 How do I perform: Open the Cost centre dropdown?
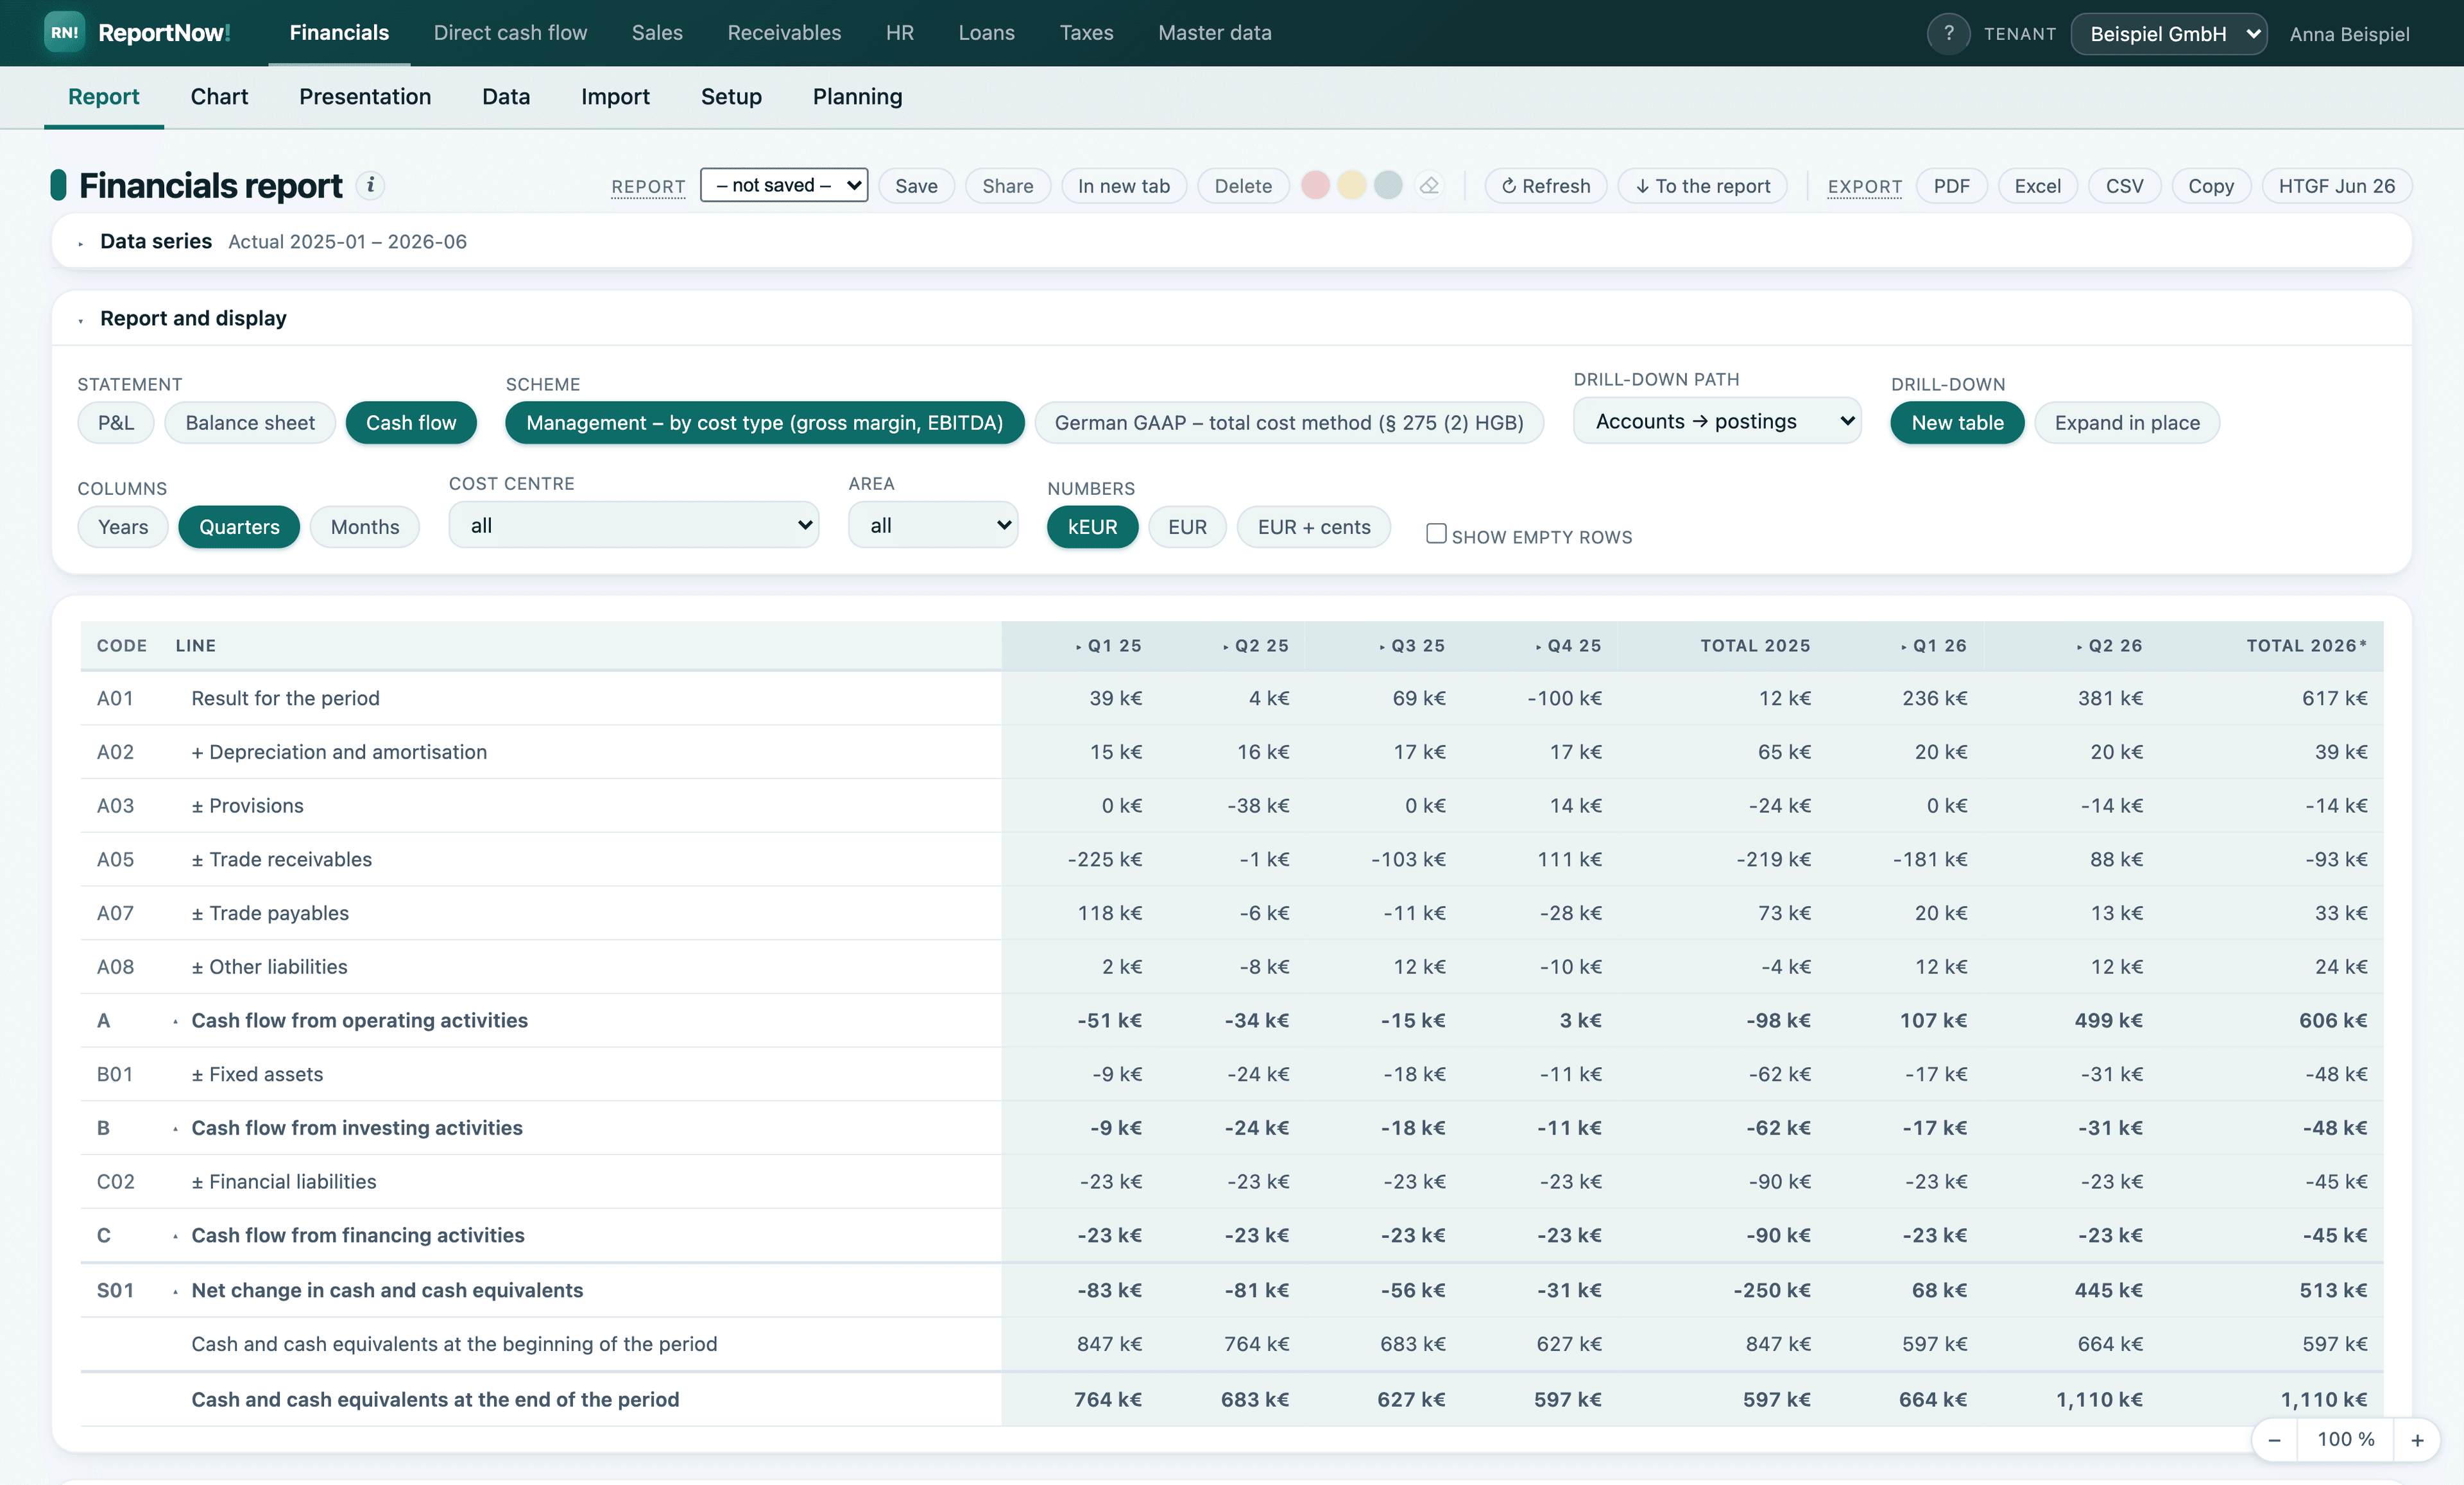[634, 525]
